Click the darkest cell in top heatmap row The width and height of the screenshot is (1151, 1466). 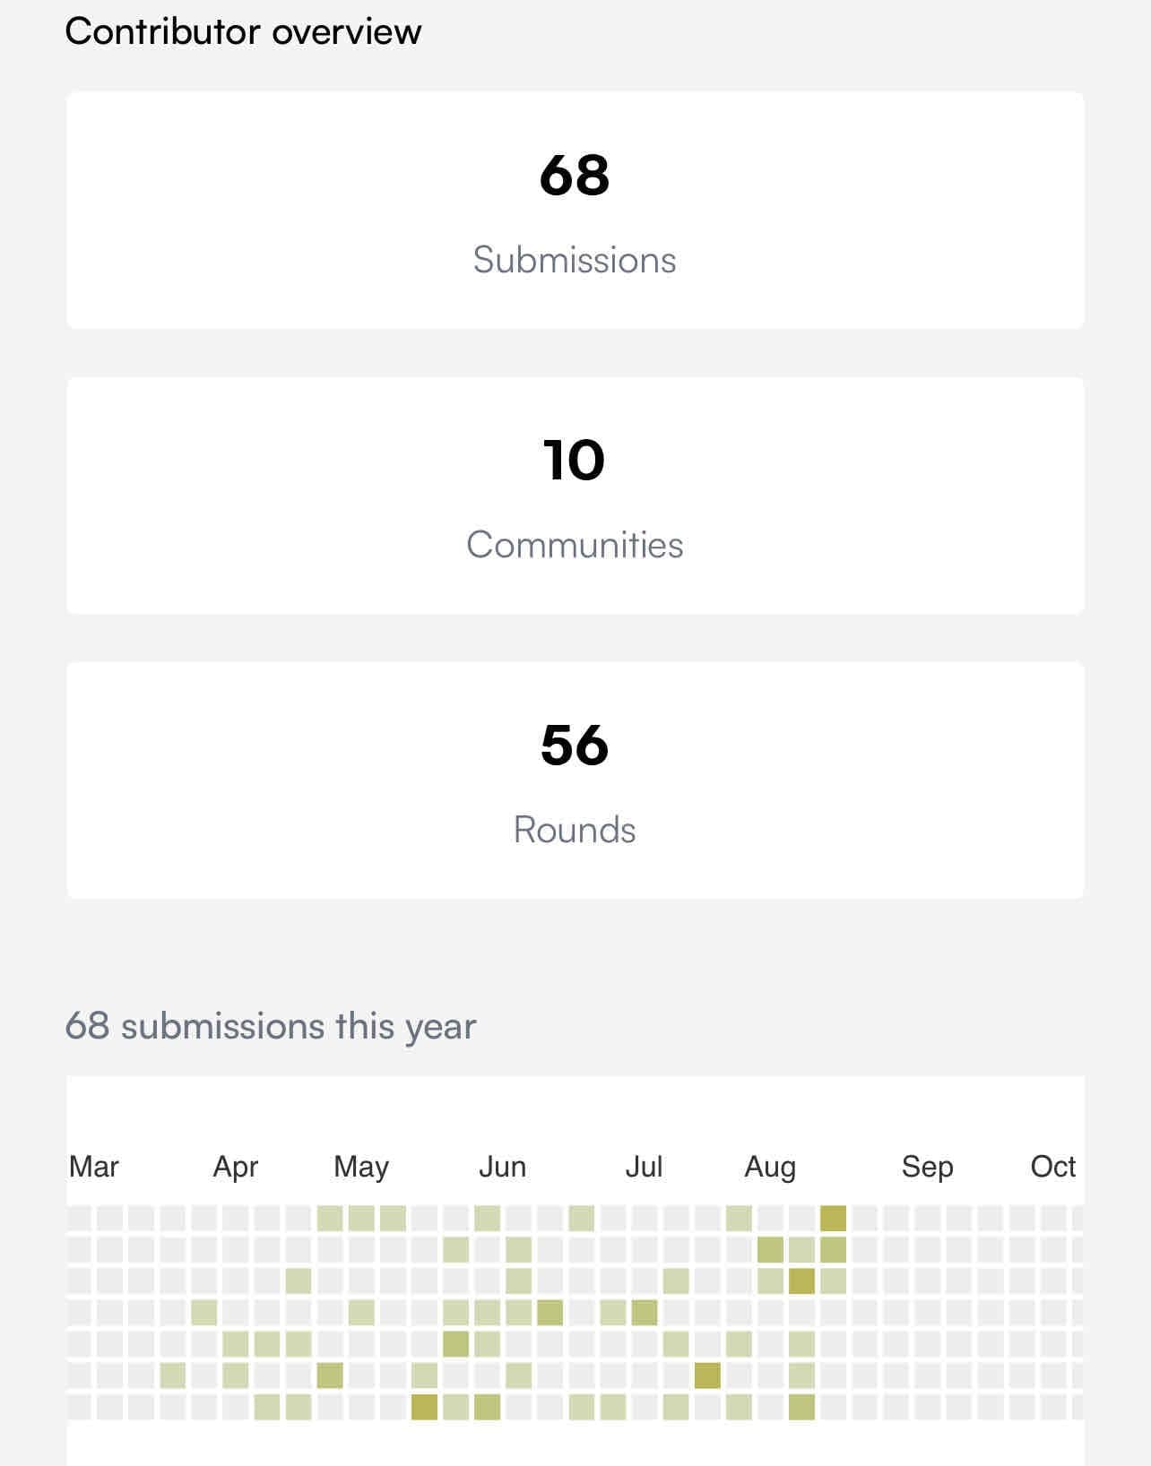pyautogui.click(x=833, y=1219)
